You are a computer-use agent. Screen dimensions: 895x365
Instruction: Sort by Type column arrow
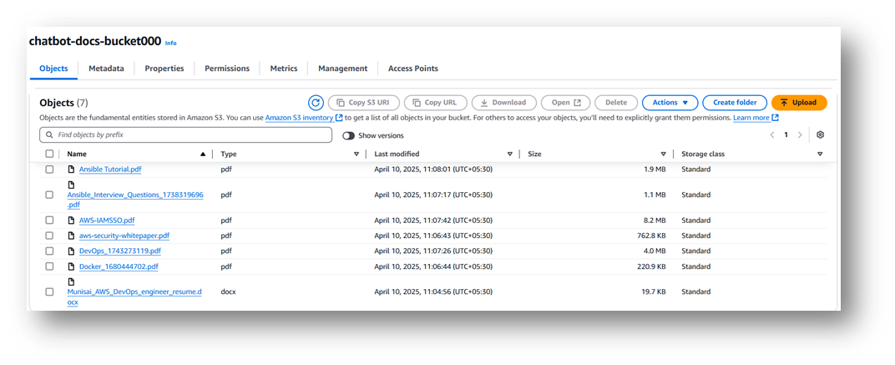tap(356, 155)
